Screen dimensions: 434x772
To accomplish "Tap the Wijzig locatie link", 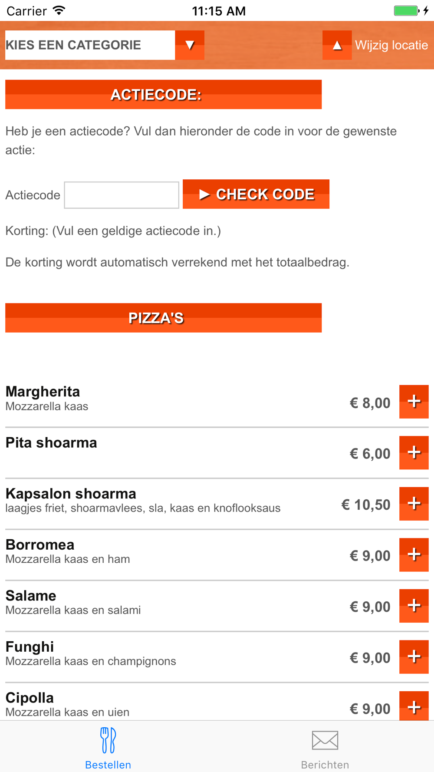I will [x=391, y=45].
